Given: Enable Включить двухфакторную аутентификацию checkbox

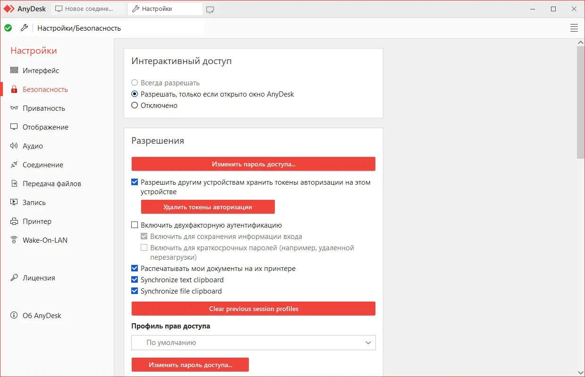Looking at the screenshot, I should [135, 225].
